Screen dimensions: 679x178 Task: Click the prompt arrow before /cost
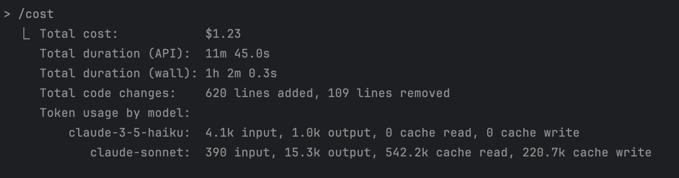click(x=7, y=14)
